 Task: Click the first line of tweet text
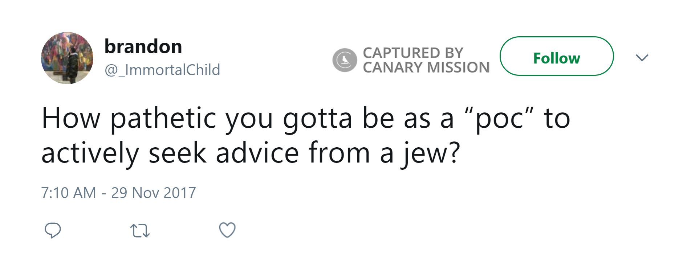[x=306, y=118]
